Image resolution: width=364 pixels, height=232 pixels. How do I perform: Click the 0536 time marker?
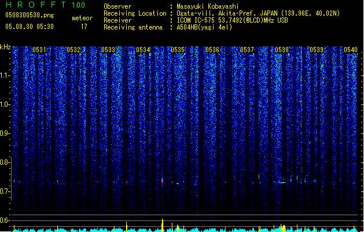[212, 50]
